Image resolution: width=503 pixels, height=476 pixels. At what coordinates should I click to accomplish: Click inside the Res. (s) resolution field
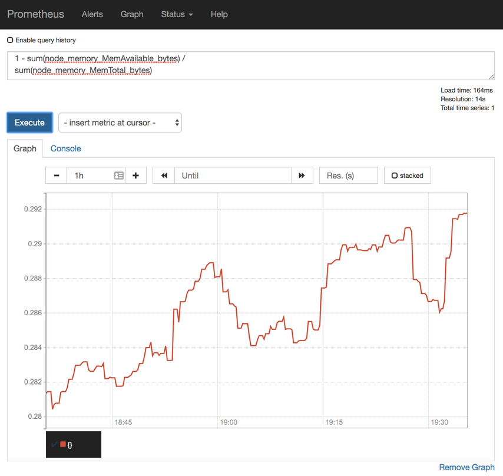pyautogui.click(x=348, y=175)
